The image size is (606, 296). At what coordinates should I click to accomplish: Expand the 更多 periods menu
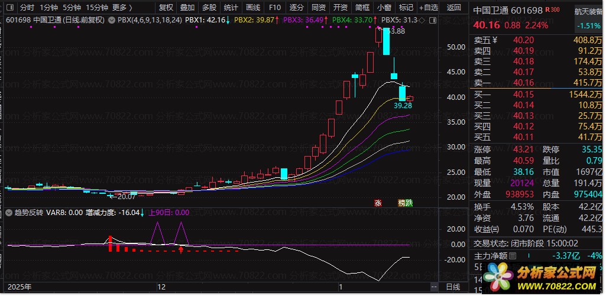coord(122,7)
